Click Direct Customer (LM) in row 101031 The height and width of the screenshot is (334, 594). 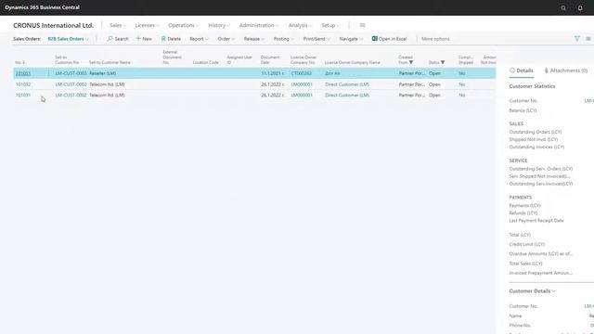(346, 95)
